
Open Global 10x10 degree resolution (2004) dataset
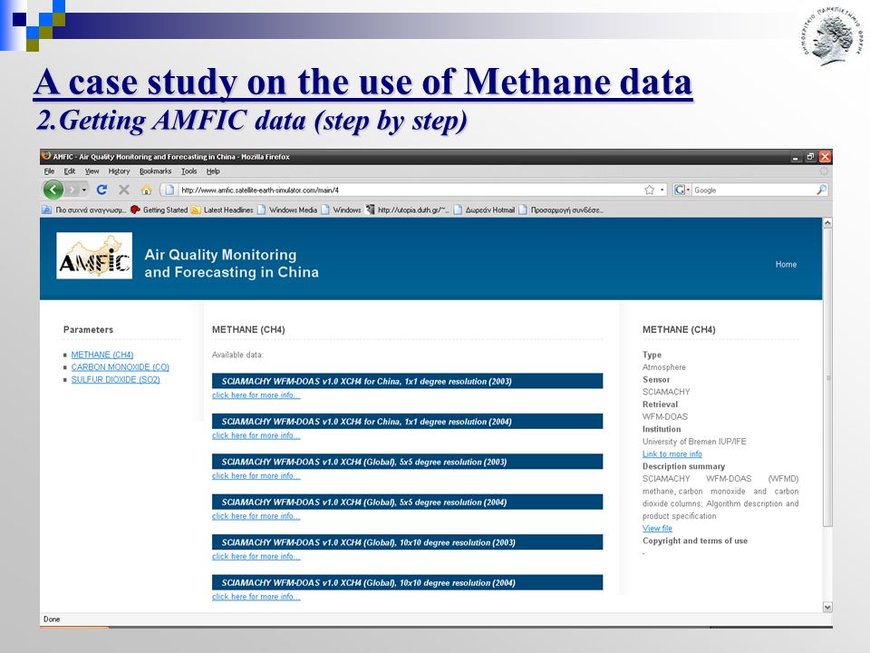(x=407, y=582)
